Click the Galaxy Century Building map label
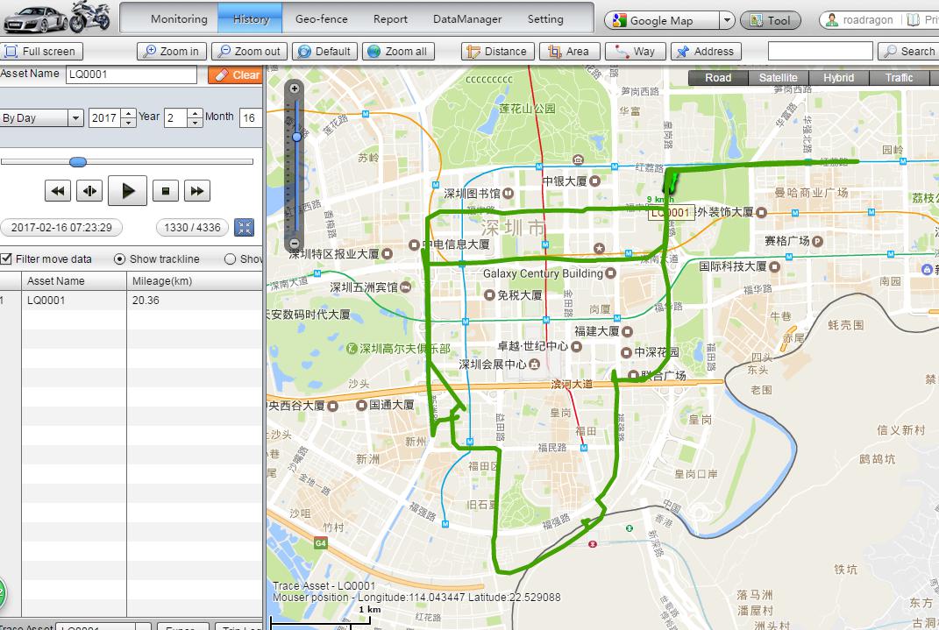Image resolution: width=939 pixels, height=630 pixels. point(544,273)
